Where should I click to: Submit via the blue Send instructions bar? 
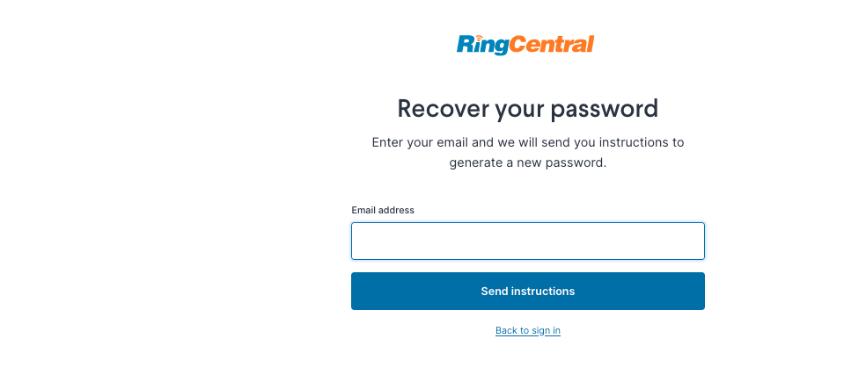[x=528, y=291]
